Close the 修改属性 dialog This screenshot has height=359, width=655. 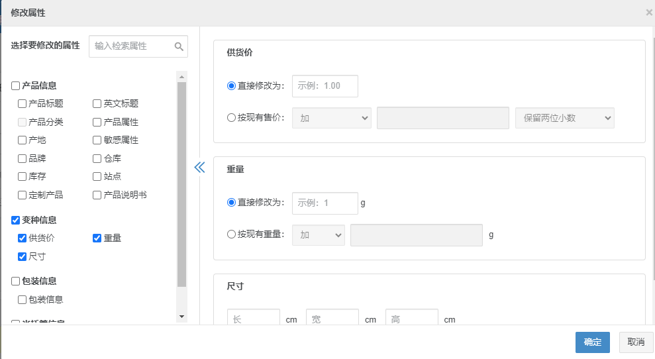[x=649, y=13]
